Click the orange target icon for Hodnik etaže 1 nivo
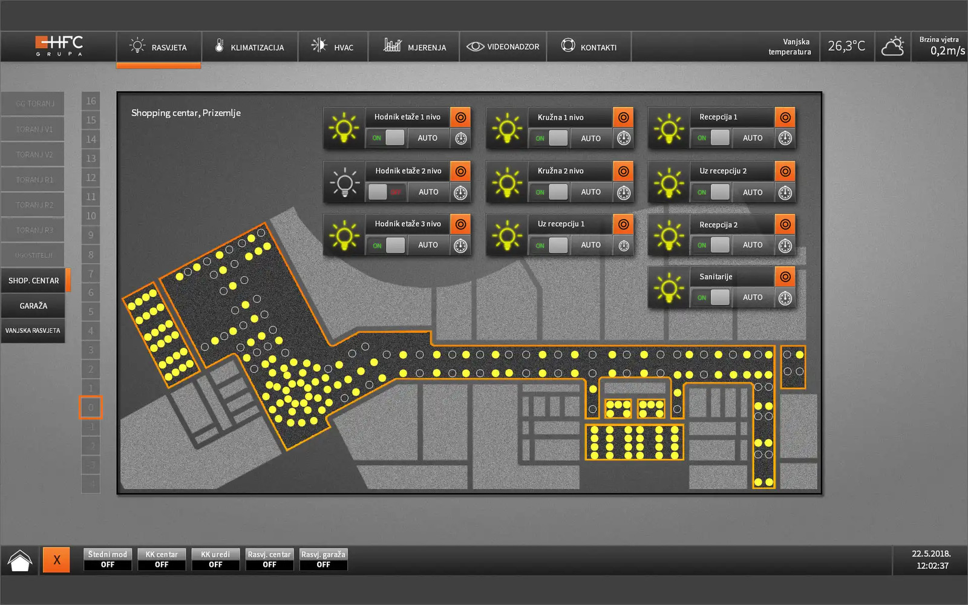Image resolution: width=968 pixels, height=605 pixels. (x=460, y=117)
